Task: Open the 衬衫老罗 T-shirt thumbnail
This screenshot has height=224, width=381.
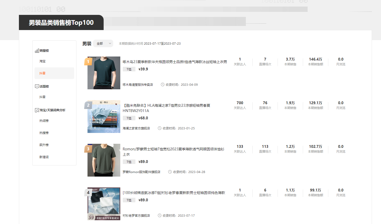Action: pos(104,204)
